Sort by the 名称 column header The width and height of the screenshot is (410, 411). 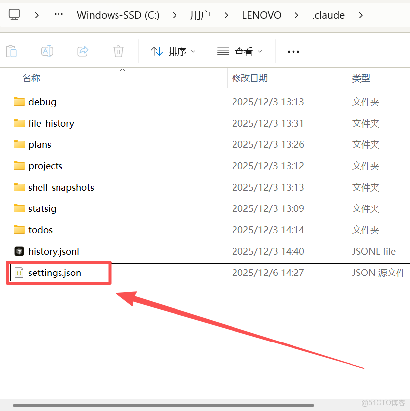[x=31, y=78]
